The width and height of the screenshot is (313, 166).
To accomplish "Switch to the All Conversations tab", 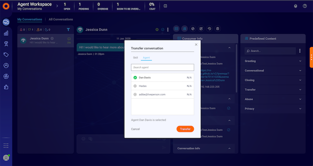I will 61,19.
